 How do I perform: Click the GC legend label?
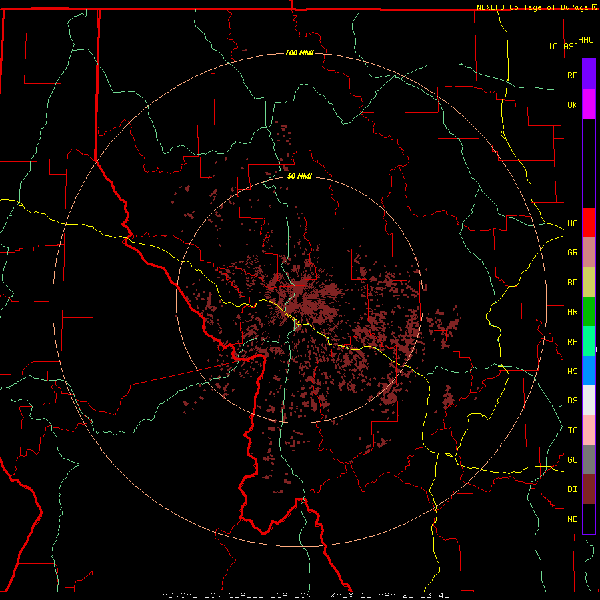pos(572,459)
